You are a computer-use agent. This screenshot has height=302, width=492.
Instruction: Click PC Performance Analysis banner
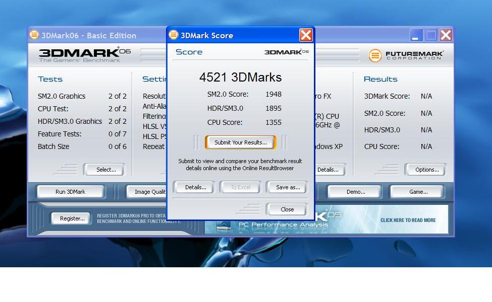[x=283, y=224]
